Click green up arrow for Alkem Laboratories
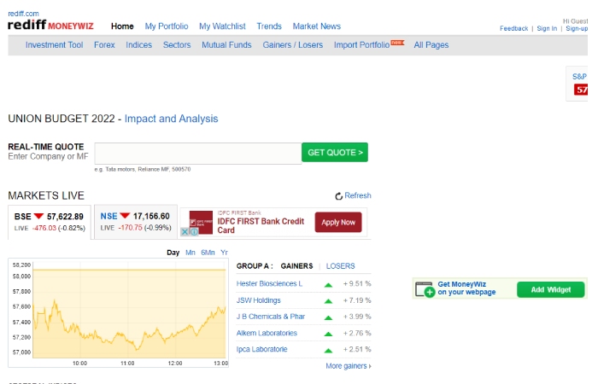The image size is (598, 384). (x=328, y=335)
